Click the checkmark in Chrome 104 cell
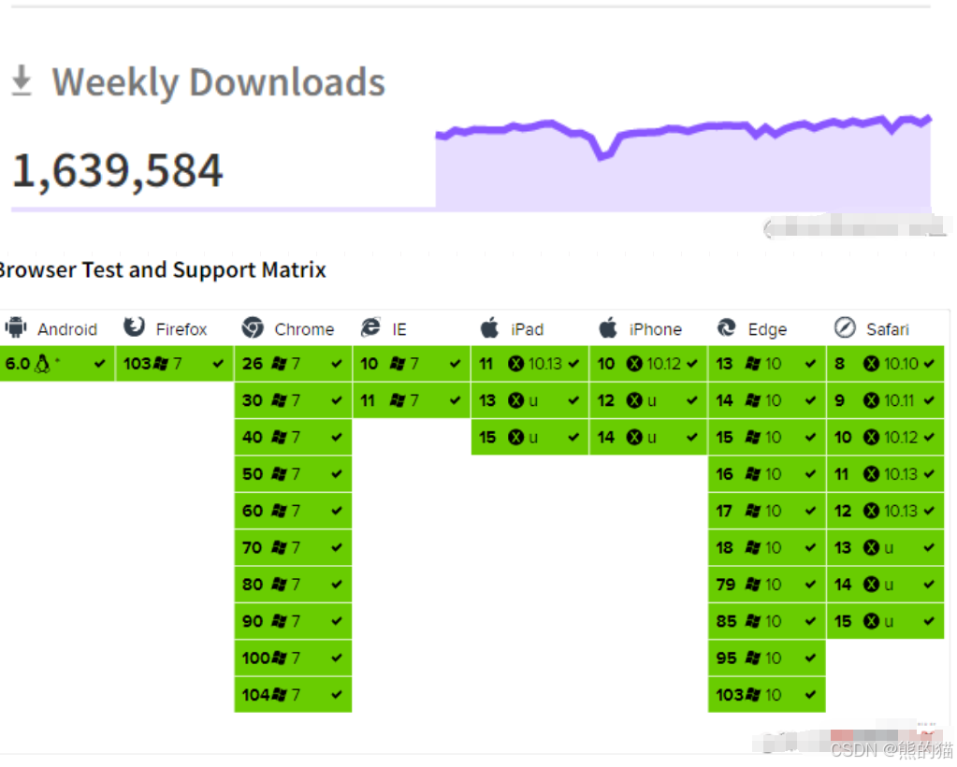 337,694
